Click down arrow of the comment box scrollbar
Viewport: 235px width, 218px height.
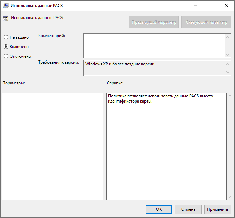(x=228, y=55)
